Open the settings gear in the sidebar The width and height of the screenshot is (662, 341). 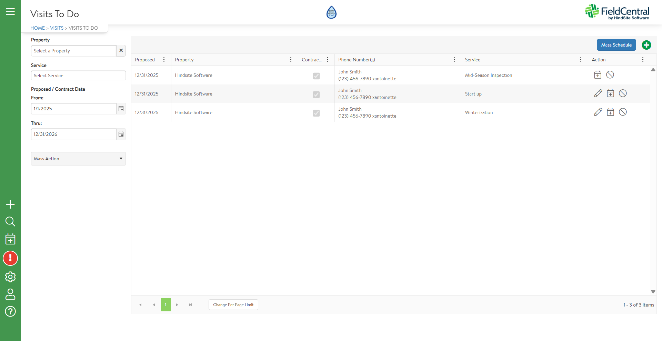[10, 277]
